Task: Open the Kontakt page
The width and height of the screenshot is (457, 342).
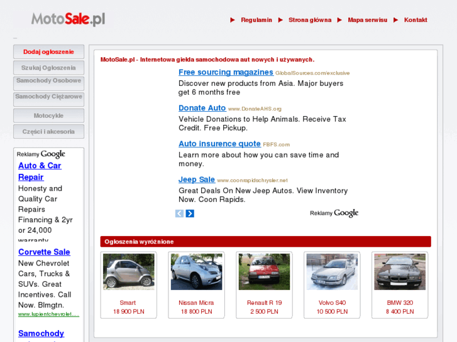Action: [416, 20]
